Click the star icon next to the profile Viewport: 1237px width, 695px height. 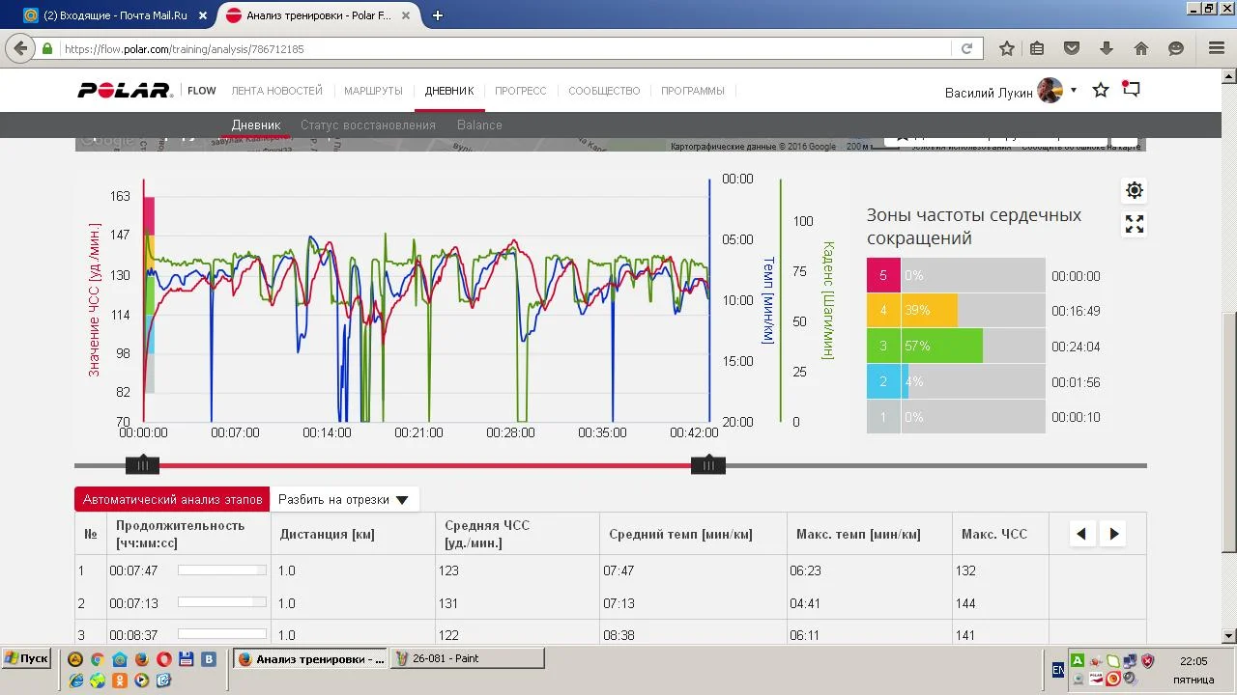click(1100, 91)
